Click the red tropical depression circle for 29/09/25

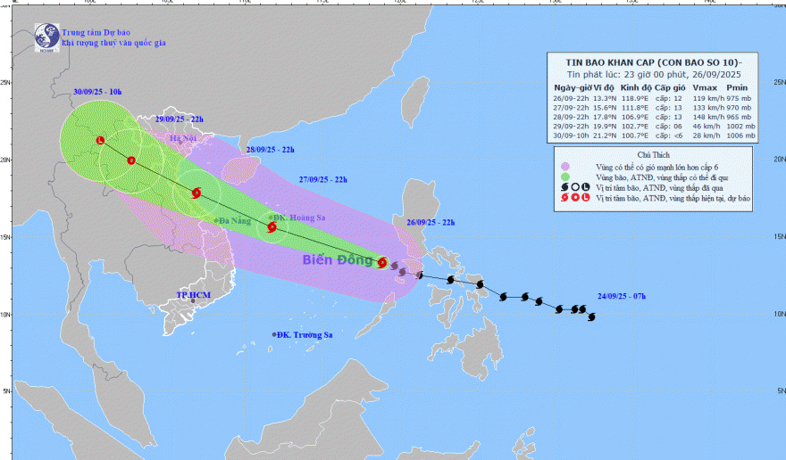click(x=131, y=160)
